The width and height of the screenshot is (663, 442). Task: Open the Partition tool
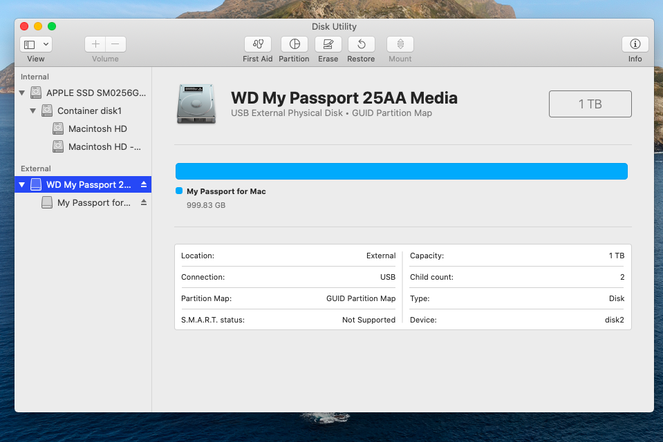pyautogui.click(x=295, y=44)
